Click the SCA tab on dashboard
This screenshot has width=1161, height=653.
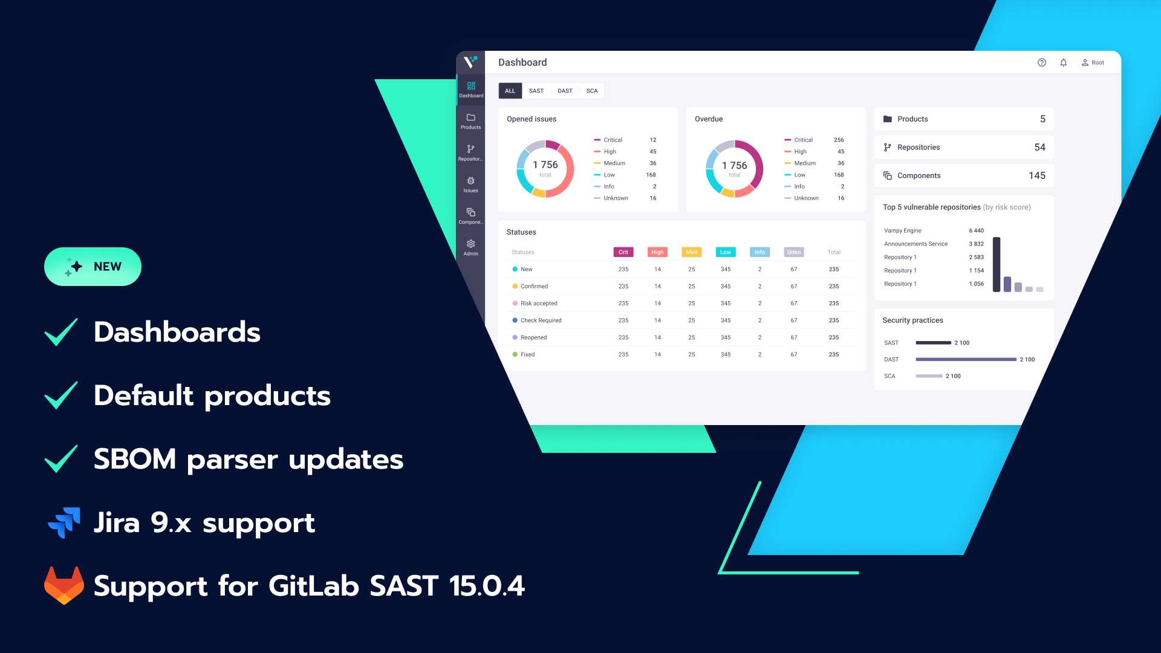[x=591, y=90]
